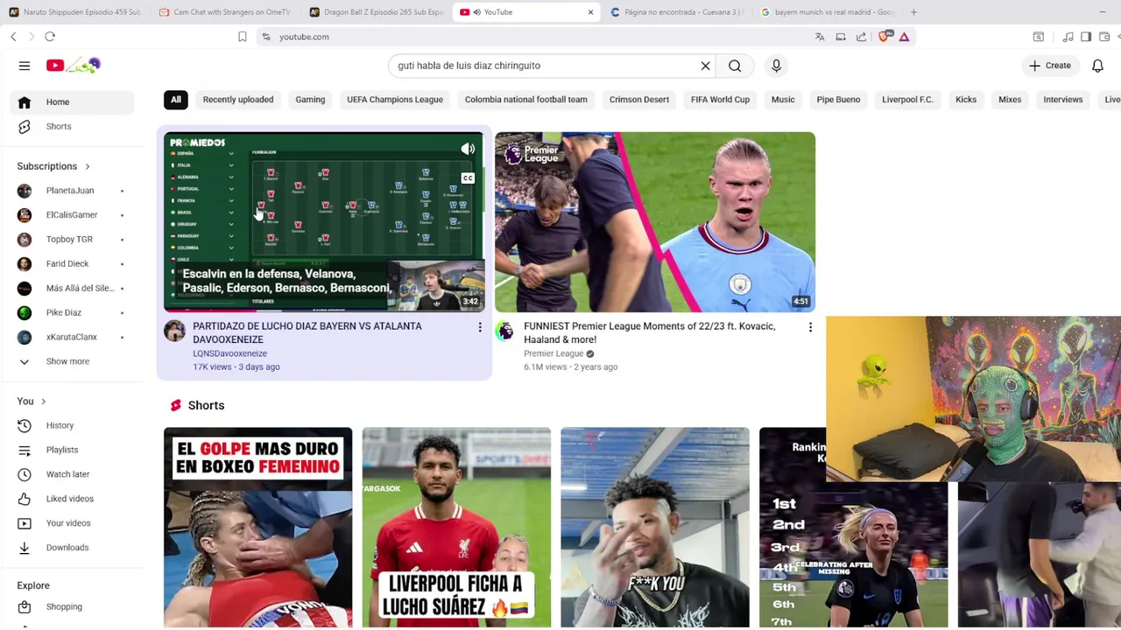The height and width of the screenshot is (630, 1121).
Task: Open the LIVERPOOL FICHA A LUCHO SUÁREZ short
Action: 456,528
